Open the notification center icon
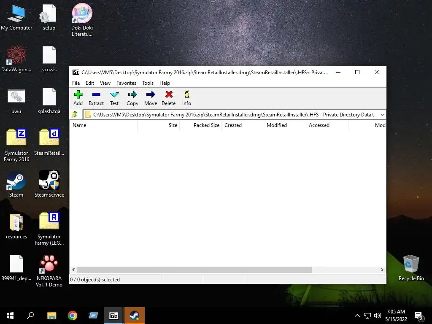 [419, 316]
